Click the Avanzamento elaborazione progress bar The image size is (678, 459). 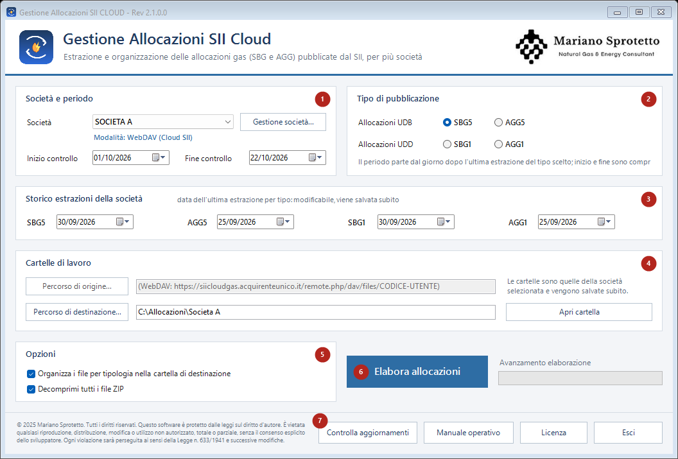pos(580,378)
